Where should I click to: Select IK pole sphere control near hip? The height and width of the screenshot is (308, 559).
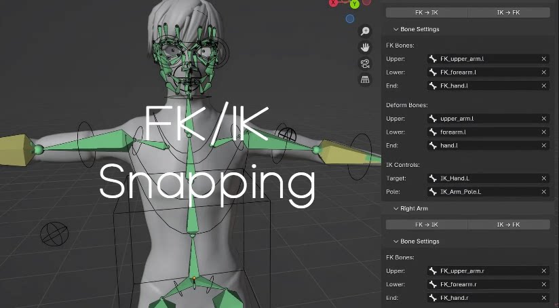click(54, 234)
